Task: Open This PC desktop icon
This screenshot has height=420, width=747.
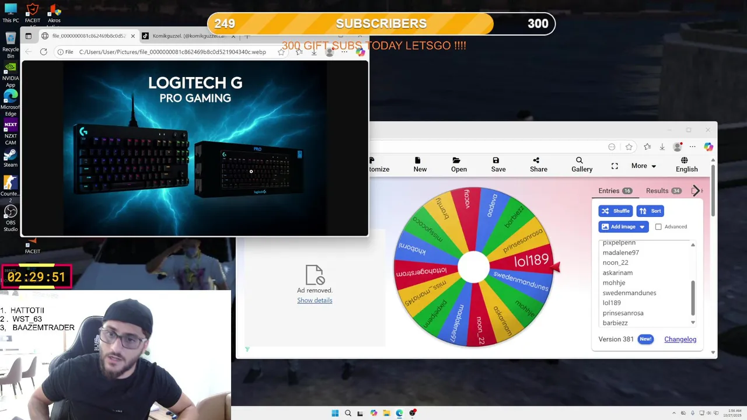Action: 11,13
